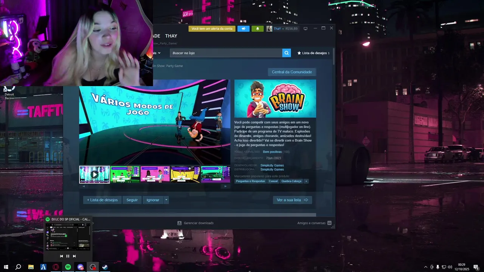This screenshot has height=272, width=484.
Task: Open network status tray icon
Action: (x=444, y=267)
